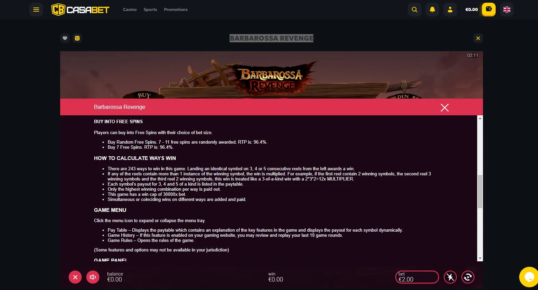538x290 pixels.
Task: Click the 'Buy Random Free Spins' line
Action: [187, 142]
